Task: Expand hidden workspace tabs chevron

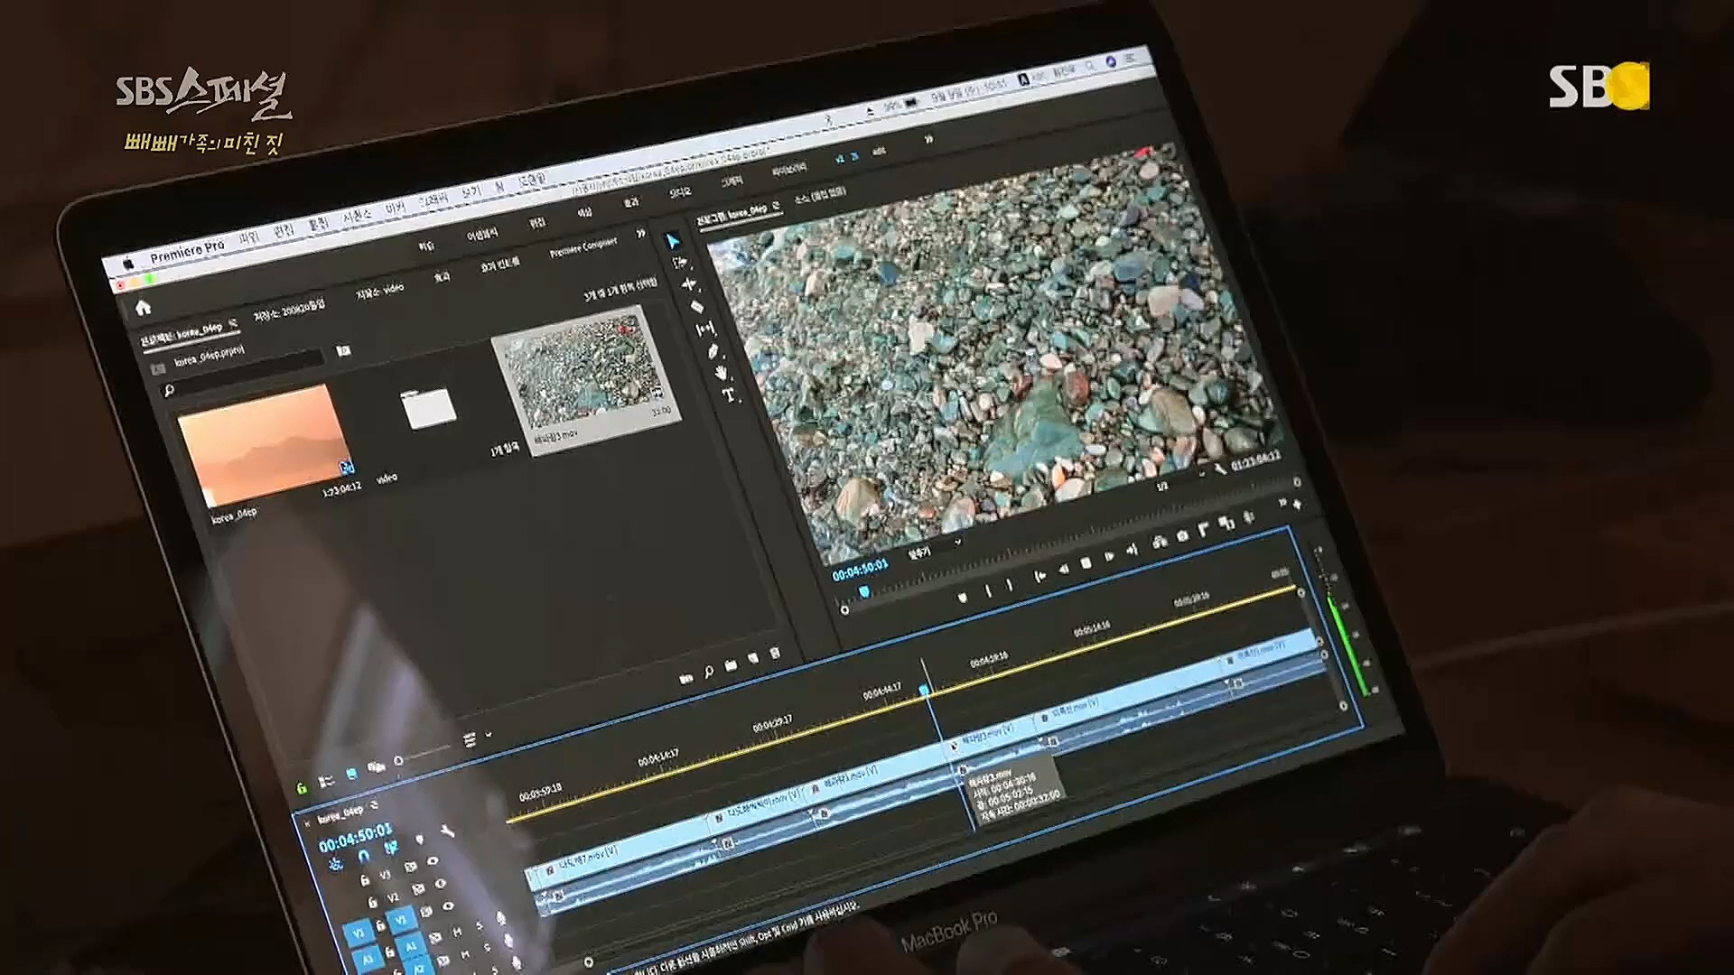Action: (x=928, y=139)
